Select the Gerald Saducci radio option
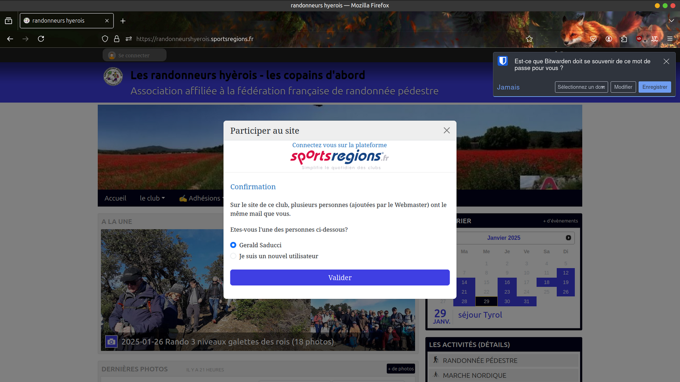680x382 pixels. coord(233,245)
